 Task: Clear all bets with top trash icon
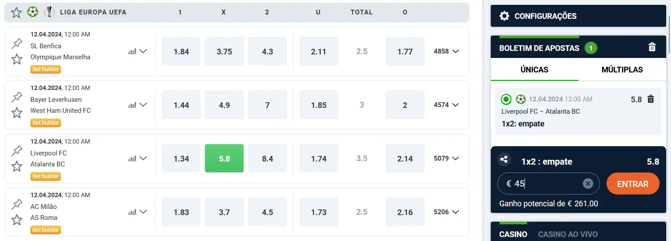pyautogui.click(x=652, y=47)
